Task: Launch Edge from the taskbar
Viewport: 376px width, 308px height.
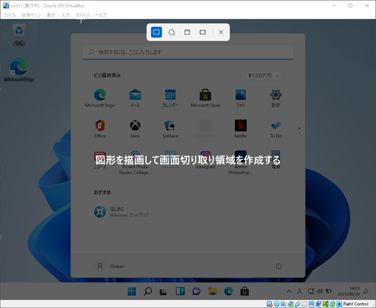Action: point(229,291)
